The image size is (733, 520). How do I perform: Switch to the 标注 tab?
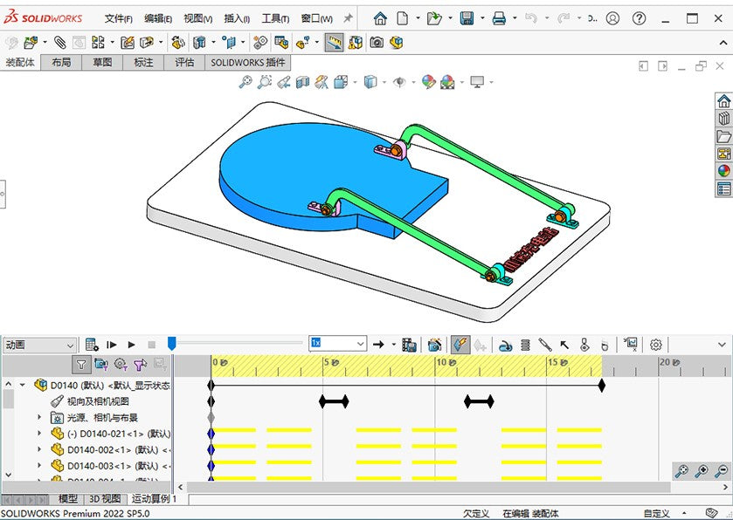point(143,63)
